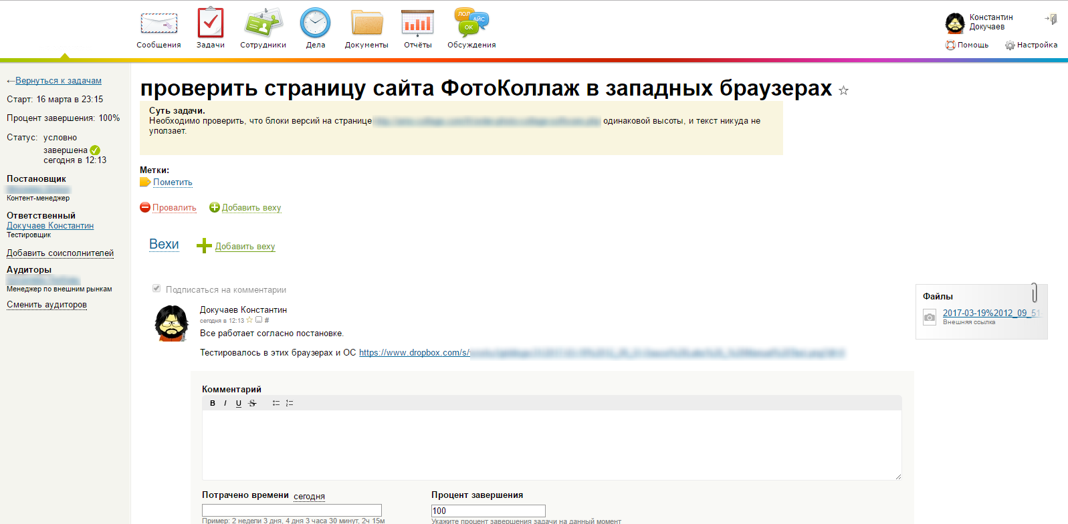Open the Отчёты chart icon
The height and width of the screenshot is (524, 1068).
click(417, 22)
